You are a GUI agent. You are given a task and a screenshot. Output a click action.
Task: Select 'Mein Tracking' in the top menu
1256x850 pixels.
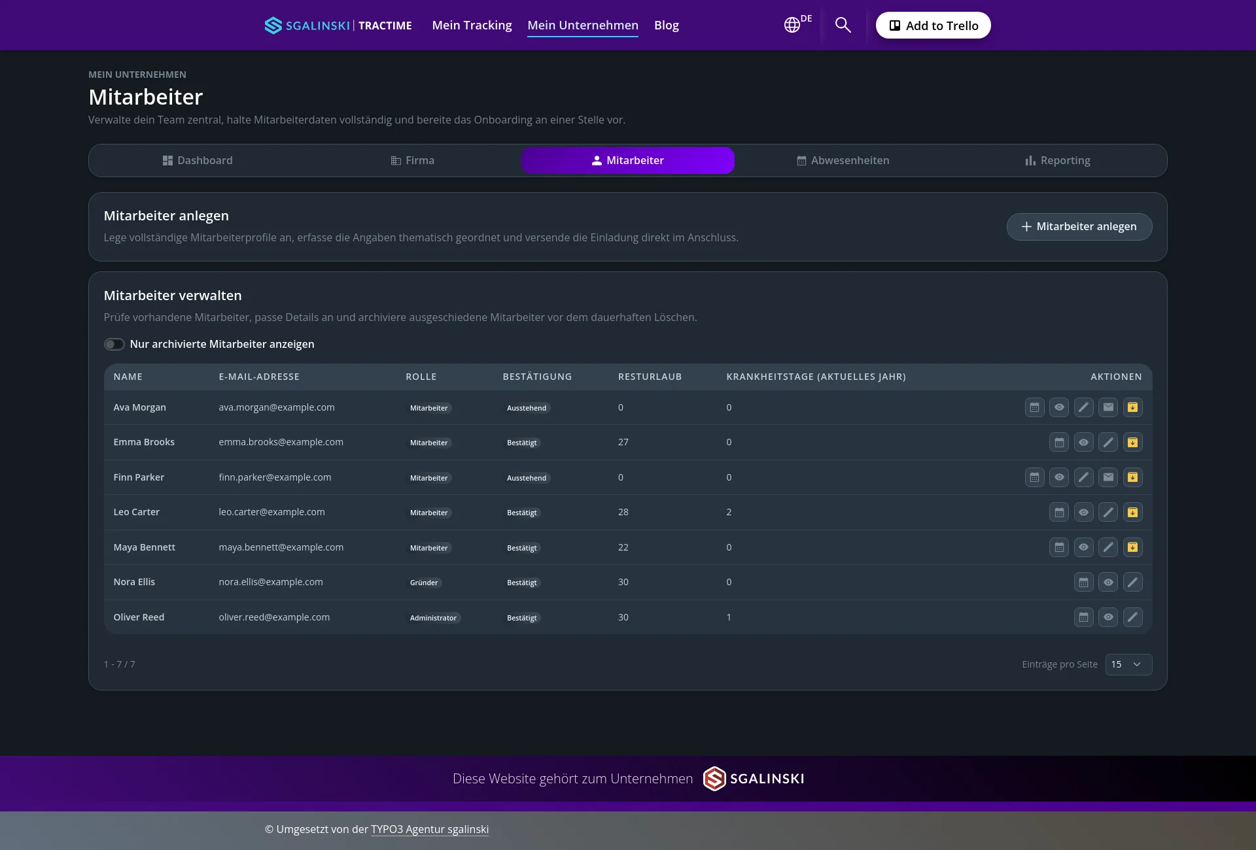[472, 25]
